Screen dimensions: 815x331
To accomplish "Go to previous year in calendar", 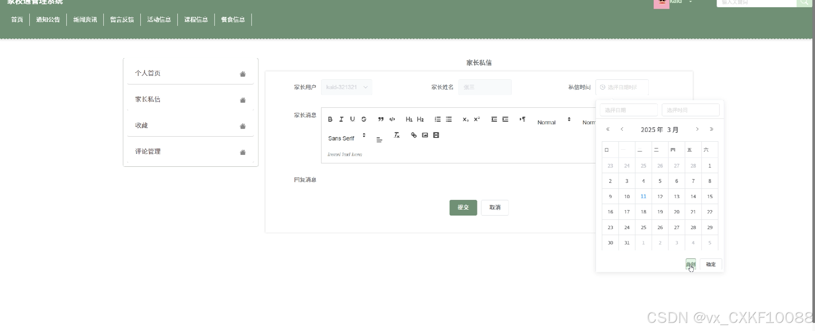I will pos(608,129).
